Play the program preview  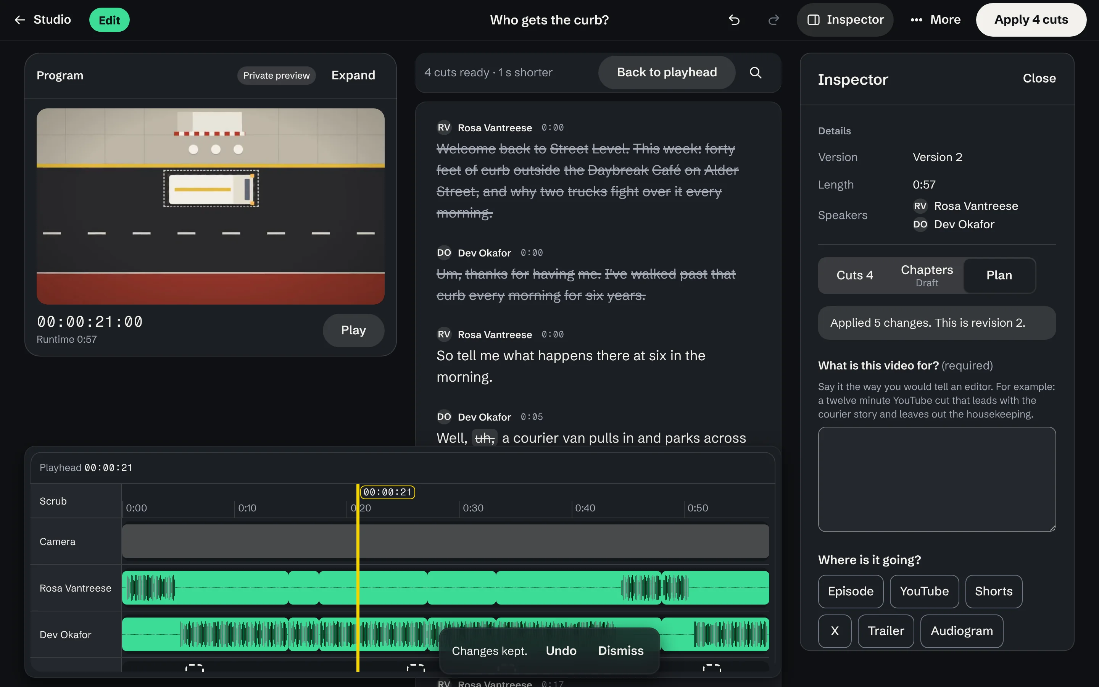(353, 330)
